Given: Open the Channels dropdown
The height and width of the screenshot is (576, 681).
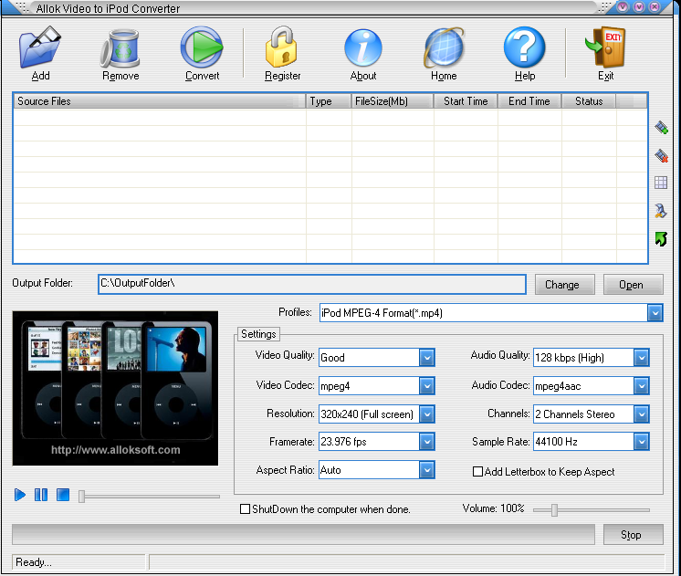Looking at the screenshot, I should tap(642, 414).
